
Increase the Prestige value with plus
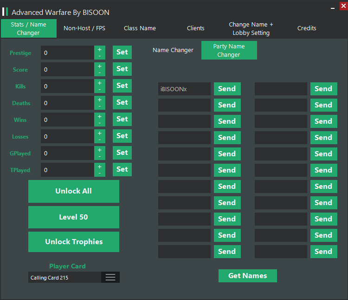tap(100, 50)
